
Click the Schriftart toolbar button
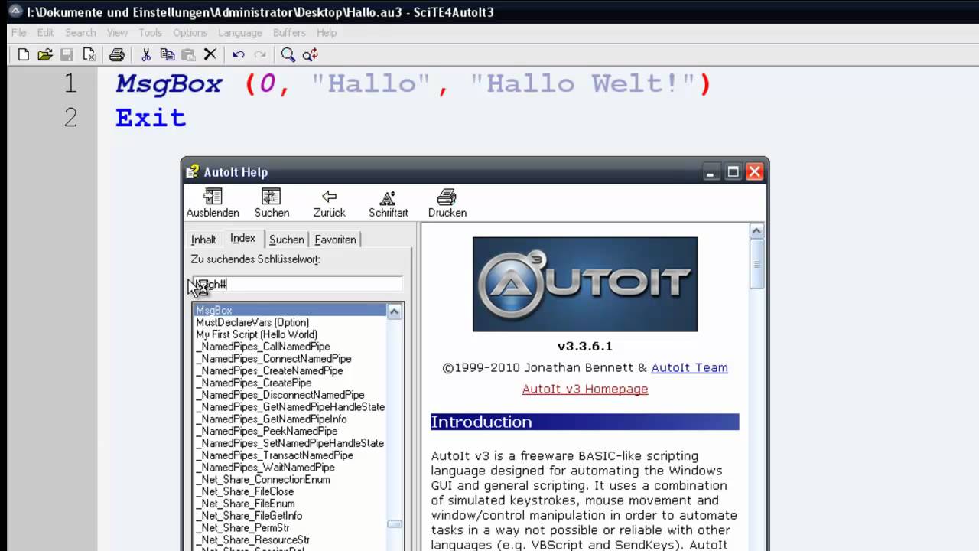[x=388, y=204]
